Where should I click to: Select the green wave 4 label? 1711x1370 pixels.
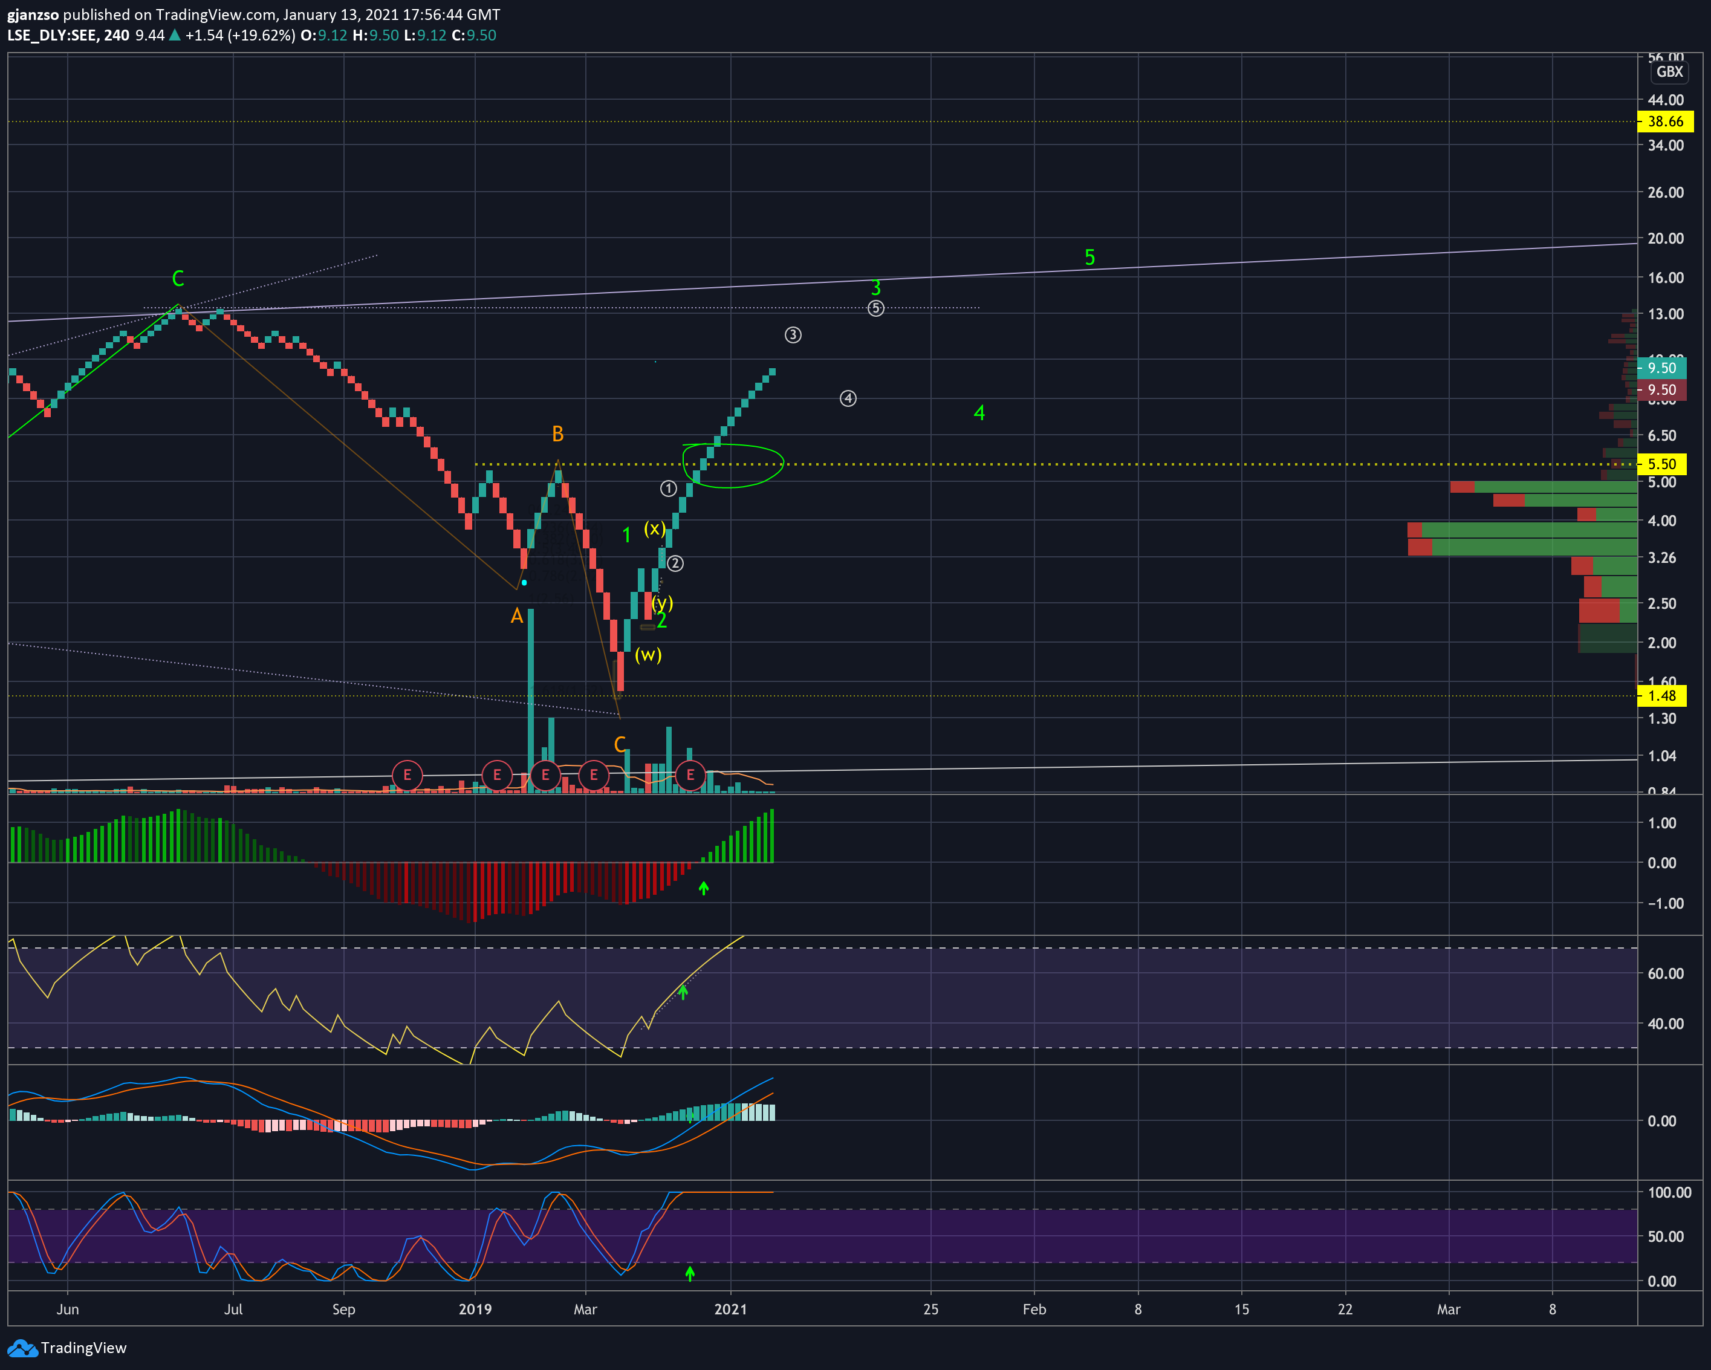tap(979, 413)
